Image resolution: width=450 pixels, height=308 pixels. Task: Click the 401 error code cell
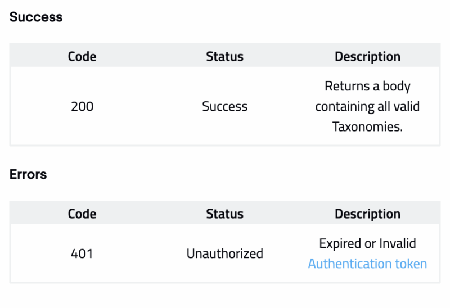pyautogui.click(x=82, y=253)
